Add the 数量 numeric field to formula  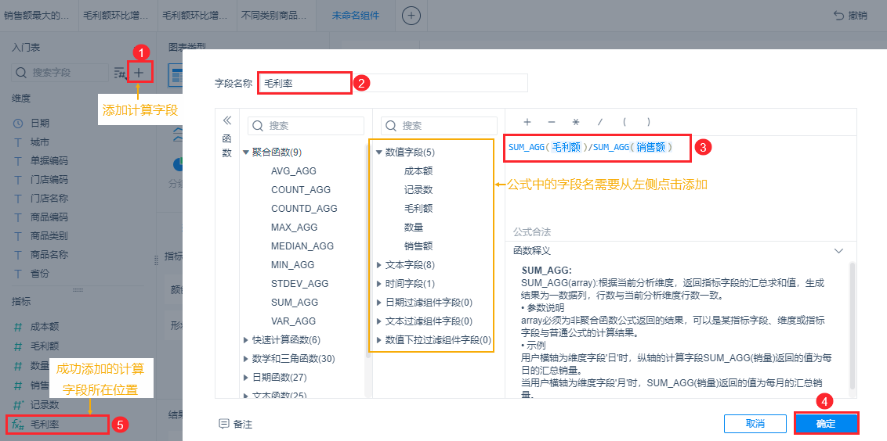[x=414, y=227]
